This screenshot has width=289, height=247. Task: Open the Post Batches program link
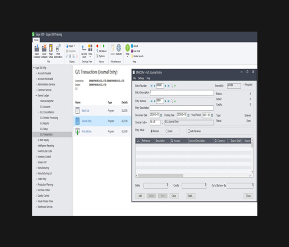pyautogui.click(x=86, y=131)
